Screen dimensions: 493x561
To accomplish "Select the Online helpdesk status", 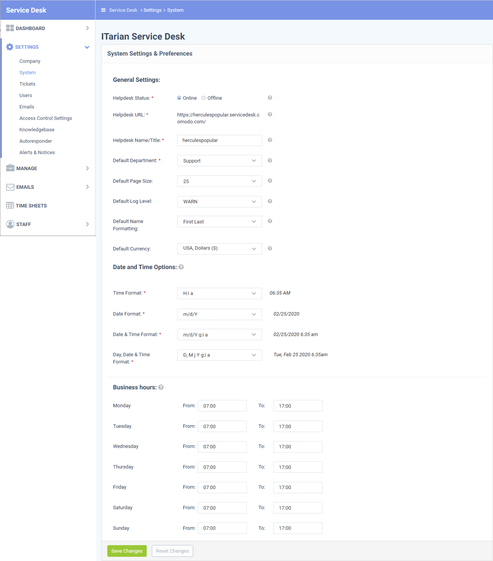I will tap(179, 98).
